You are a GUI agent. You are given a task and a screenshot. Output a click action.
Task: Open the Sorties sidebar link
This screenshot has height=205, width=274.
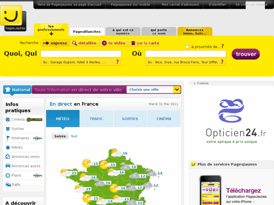[x=18, y=129]
